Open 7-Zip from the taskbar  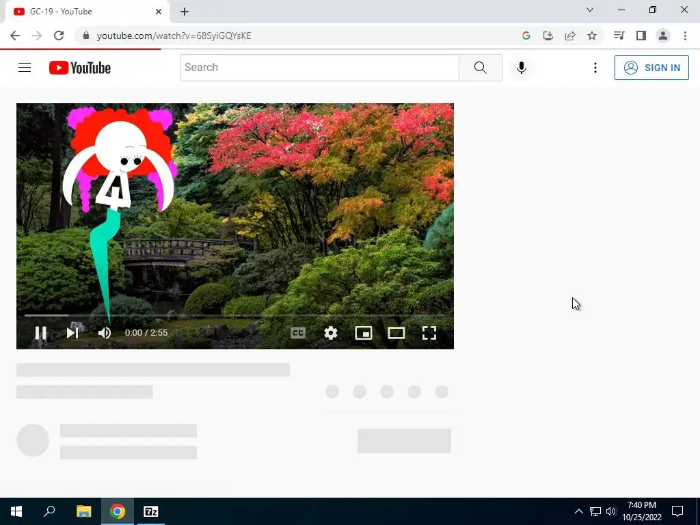tap(151, 511)
